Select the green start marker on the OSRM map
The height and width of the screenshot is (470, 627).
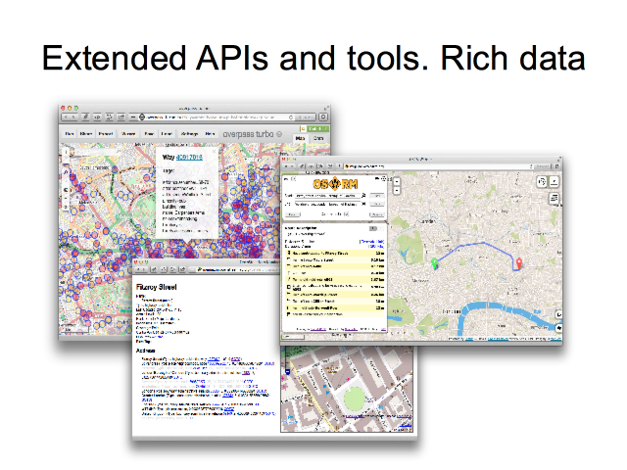435,263
